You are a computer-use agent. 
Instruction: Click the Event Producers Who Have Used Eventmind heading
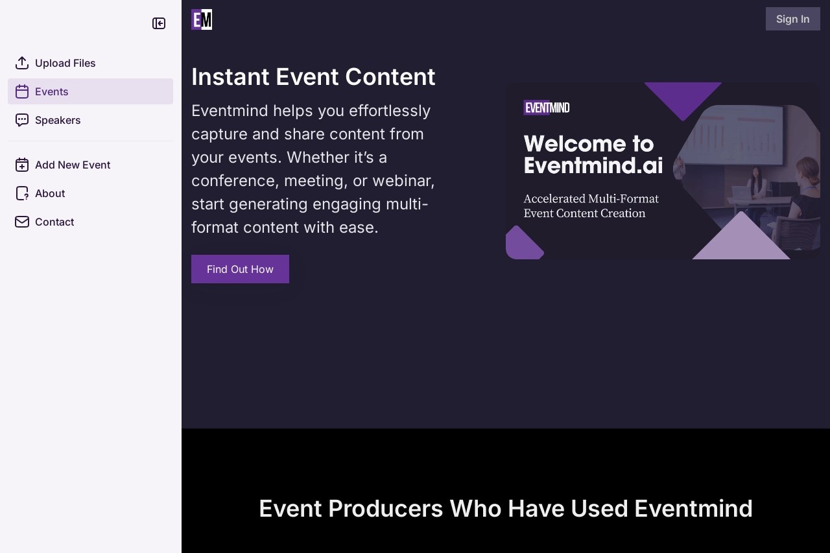point(506,508)
